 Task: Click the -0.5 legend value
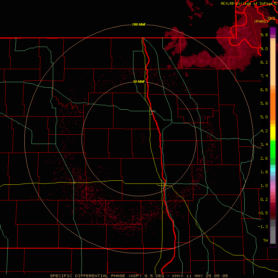(x=263, y=213)
